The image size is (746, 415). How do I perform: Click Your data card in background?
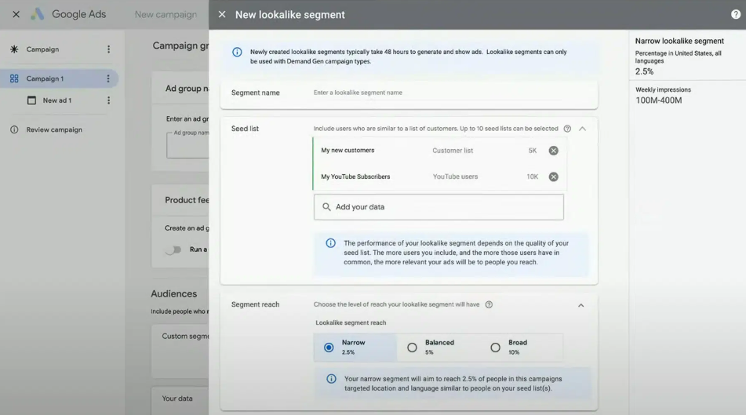coord(180,400)
